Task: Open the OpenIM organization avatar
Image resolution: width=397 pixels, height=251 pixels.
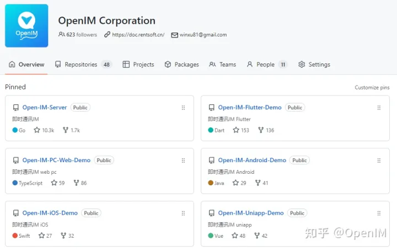Action: (x=26, y=25)
